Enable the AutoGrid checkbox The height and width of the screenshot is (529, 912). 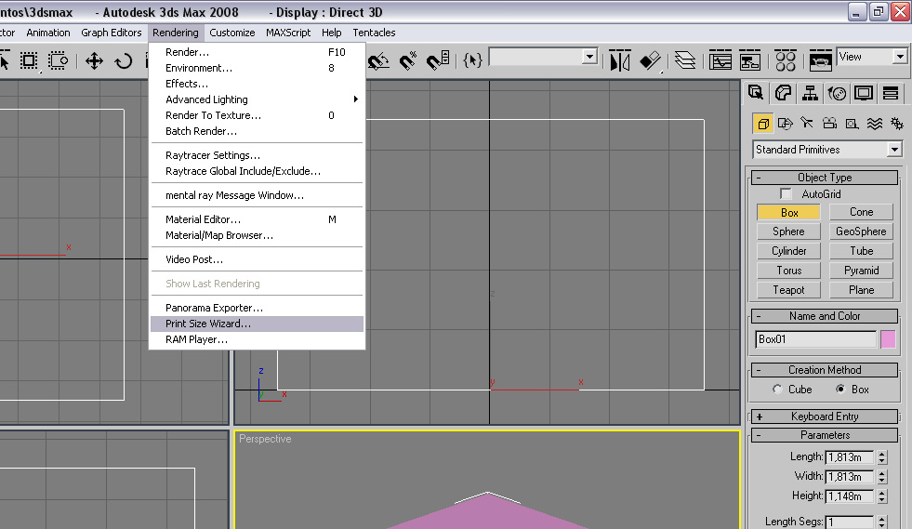coord(786,193)
